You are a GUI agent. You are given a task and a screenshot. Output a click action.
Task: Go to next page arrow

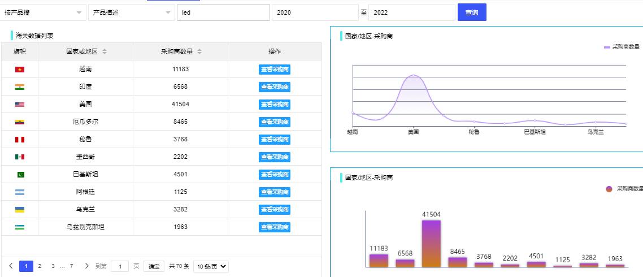click(x=86, y=266)
